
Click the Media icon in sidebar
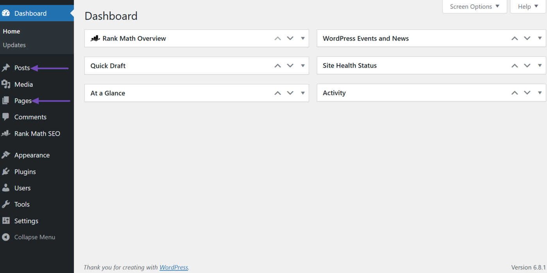coord(6,84)
